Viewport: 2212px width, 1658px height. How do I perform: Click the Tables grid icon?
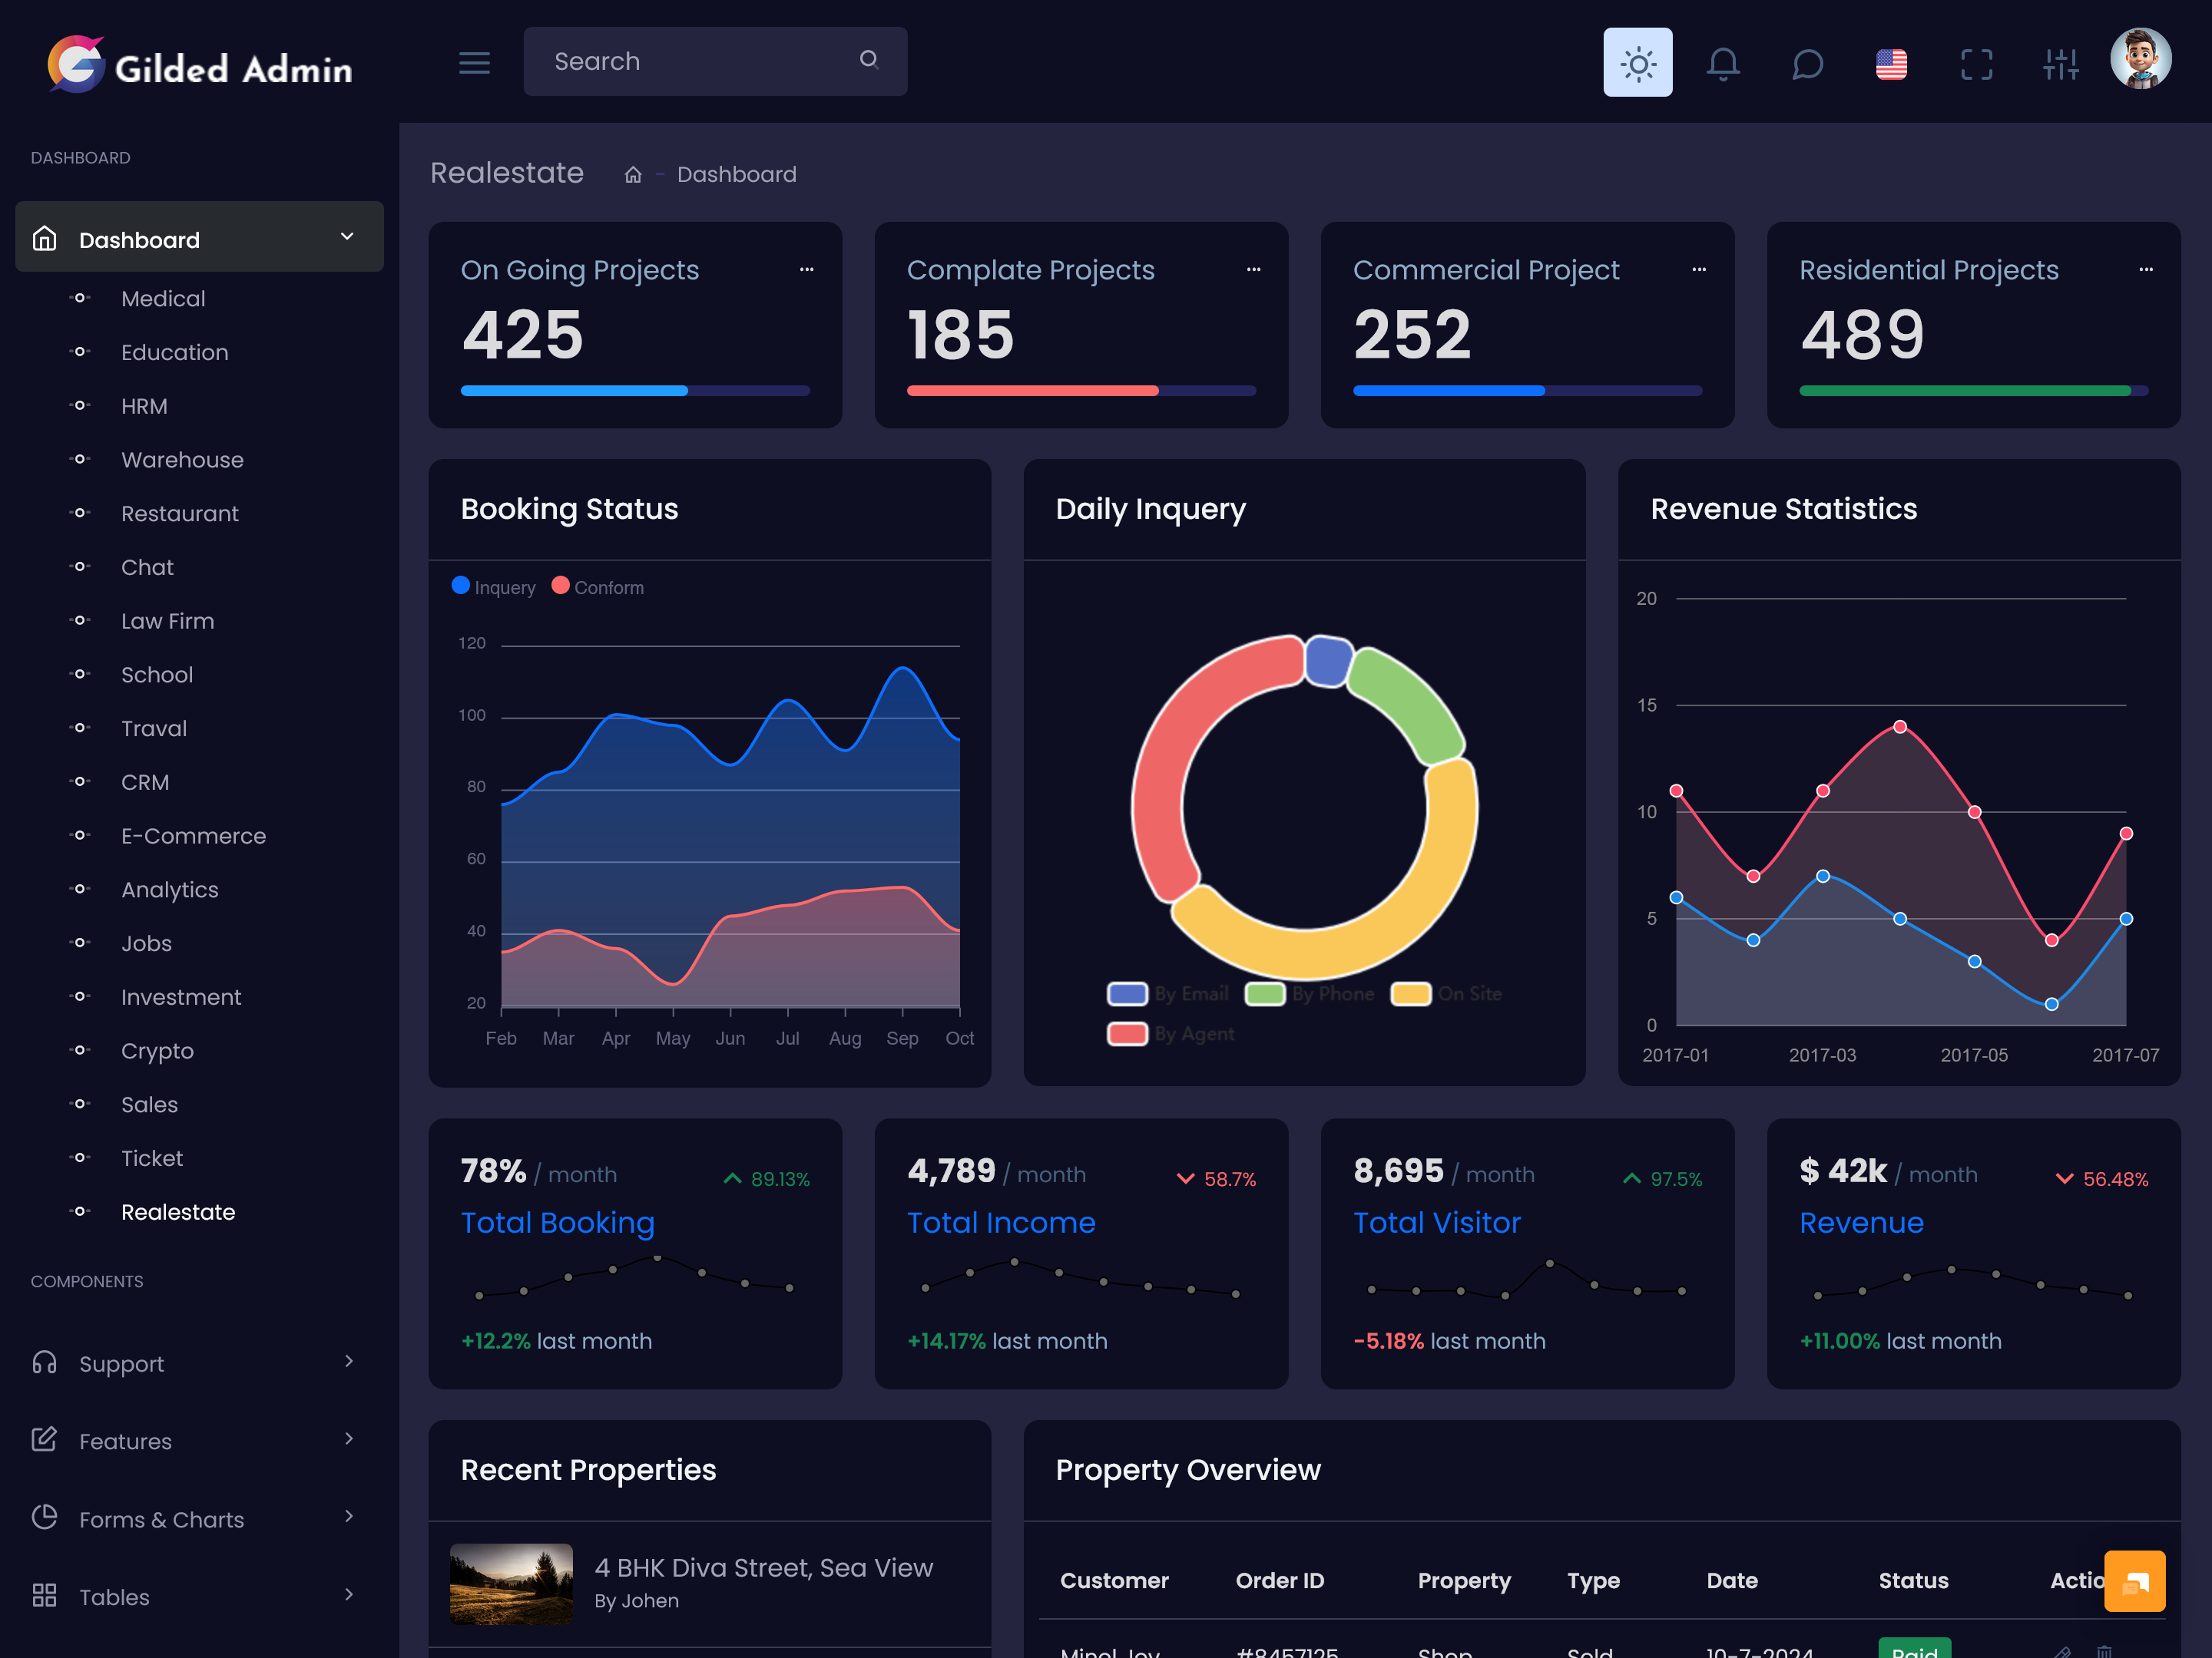(44, 1595)
